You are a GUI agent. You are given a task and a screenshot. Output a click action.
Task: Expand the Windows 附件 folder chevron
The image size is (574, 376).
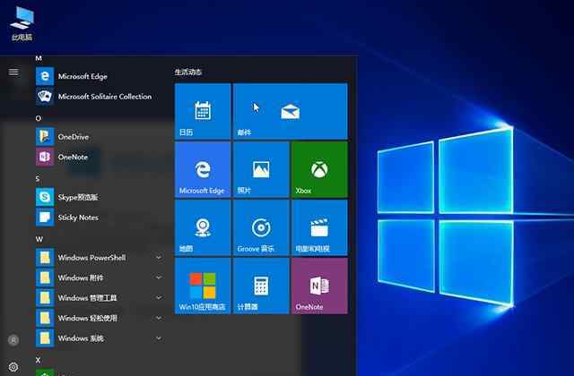pos(159,278)
